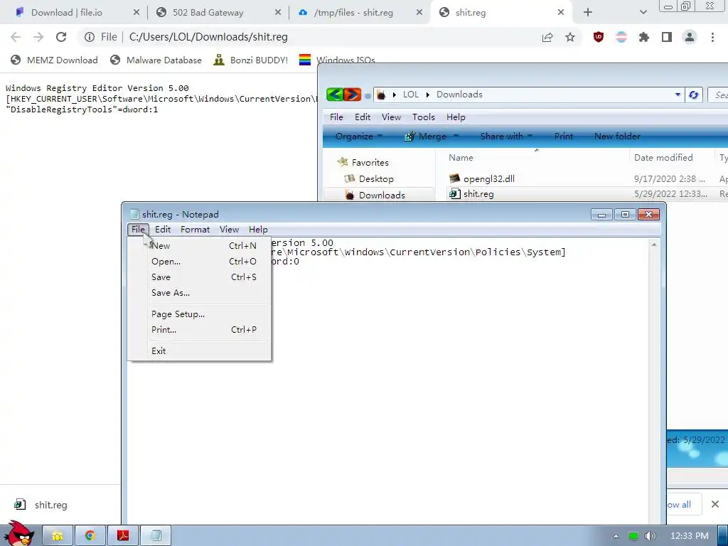728x546 pixels.
Task: Close the 502 Bad Gateway tab
Action: (x=278, y=13)
